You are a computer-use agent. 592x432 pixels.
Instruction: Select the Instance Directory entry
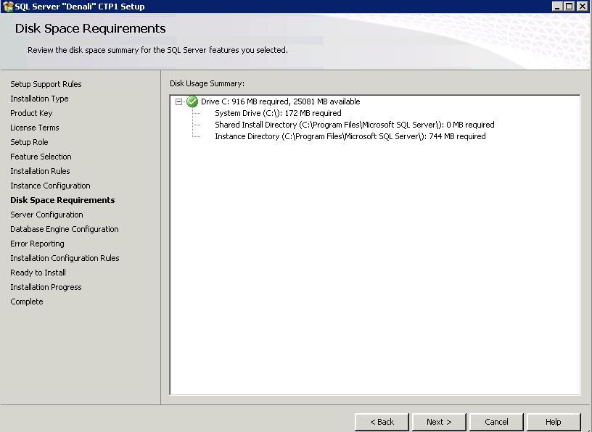pyautogui.click(x=350, y=136)
